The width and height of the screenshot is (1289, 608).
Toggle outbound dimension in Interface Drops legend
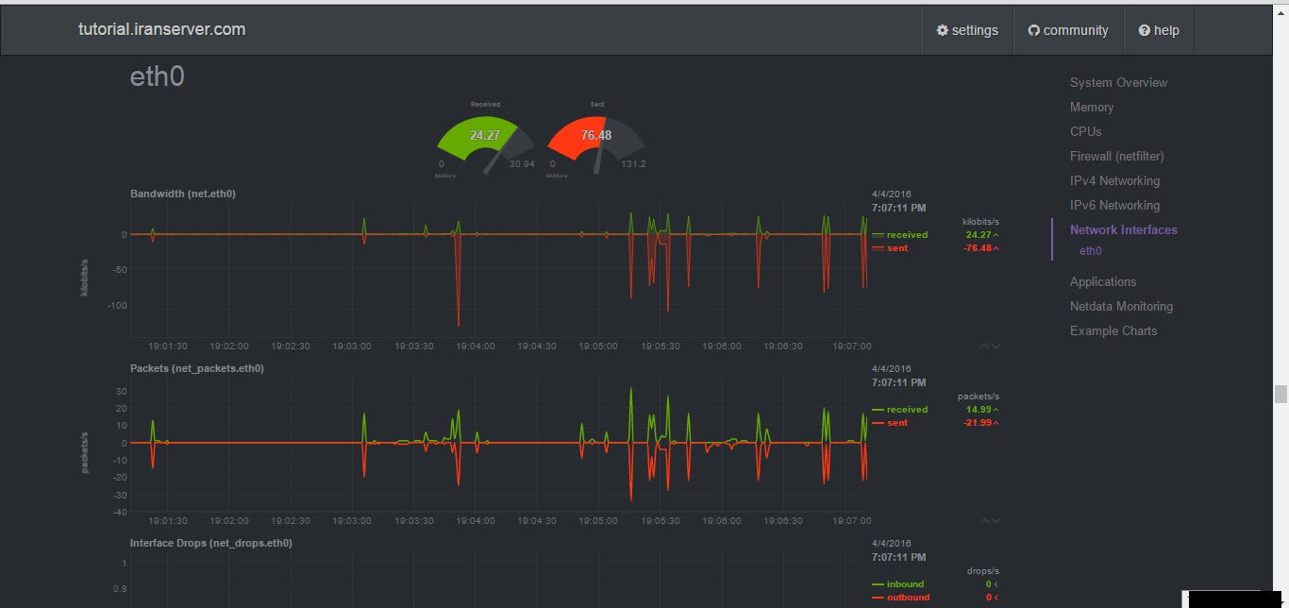tap(906, 598)
